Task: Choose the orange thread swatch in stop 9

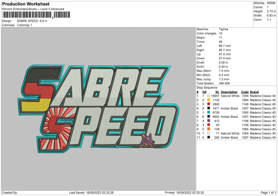Action: (x=209, y=129)
